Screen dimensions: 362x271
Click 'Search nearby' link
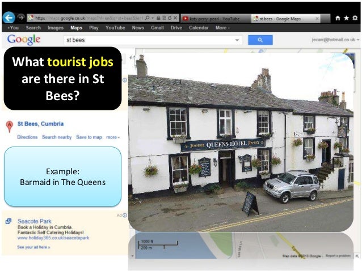57,137
